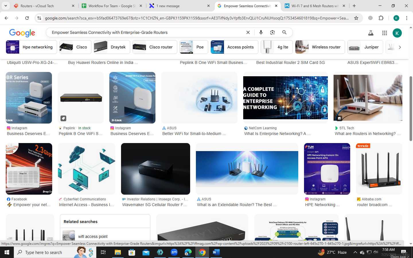Click the Chrome address bar URL

click(197, 18)
